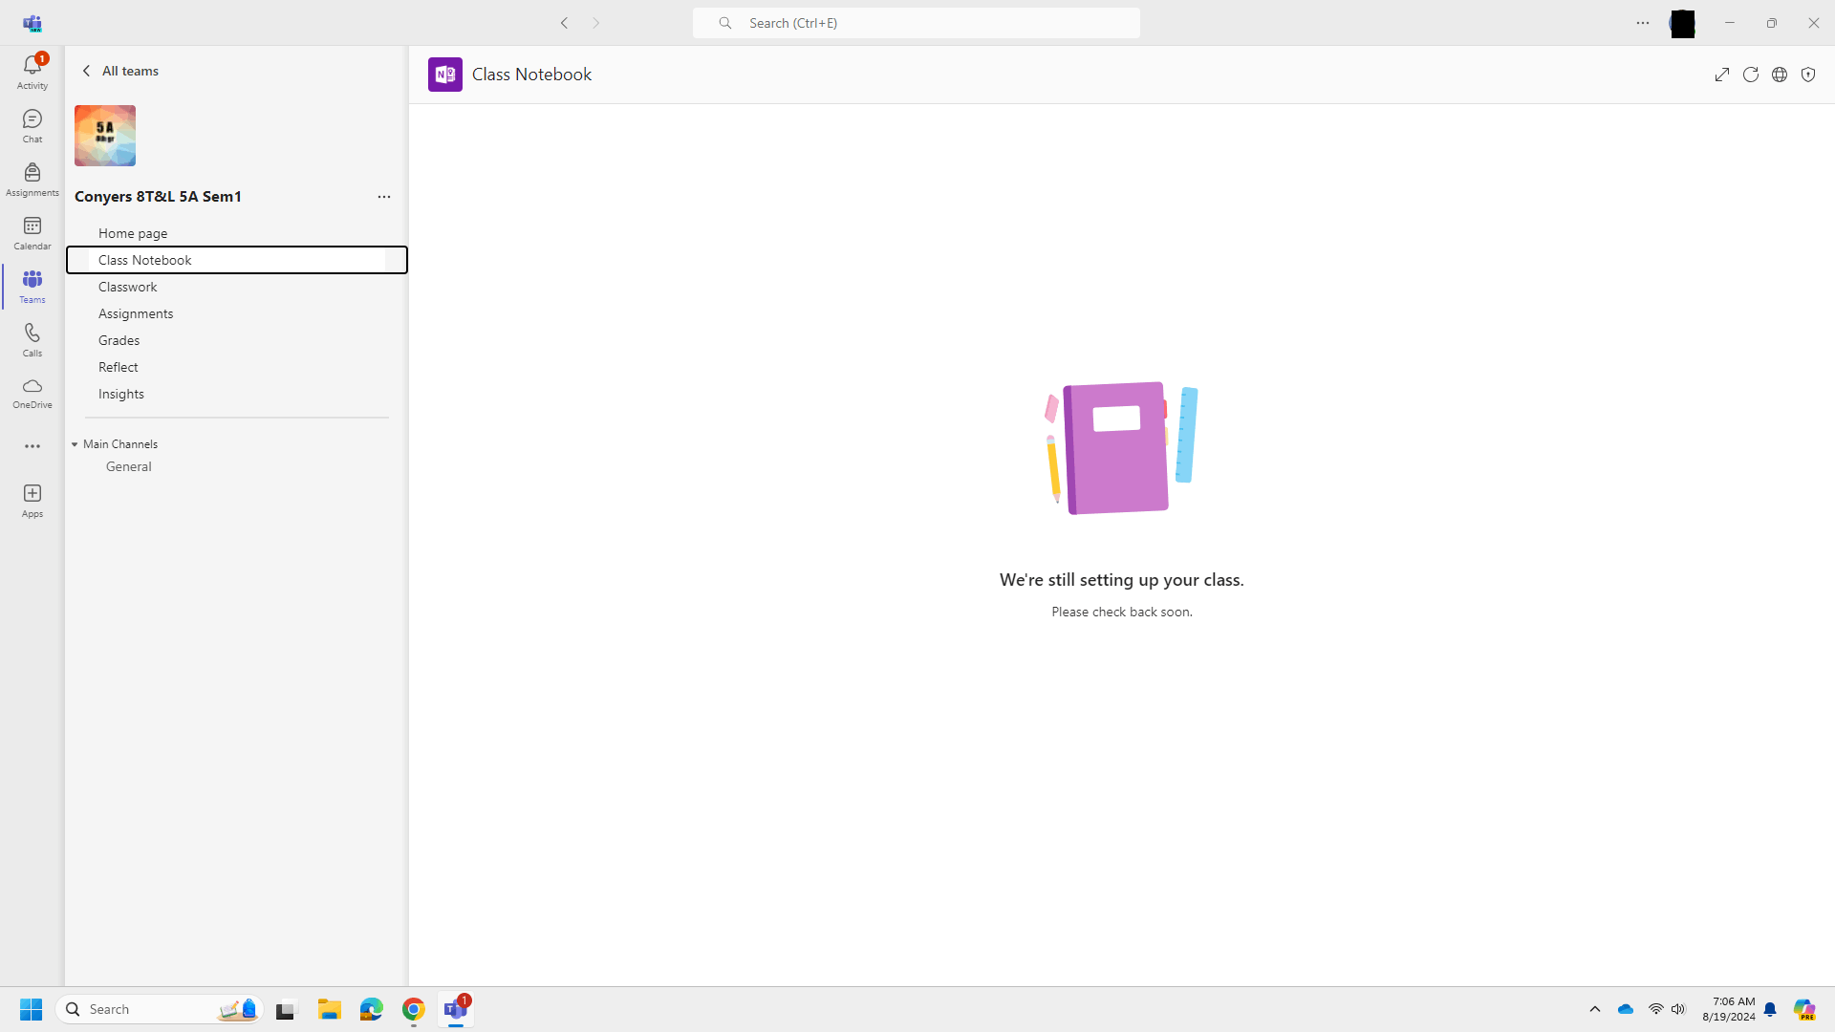Select the Grades menu item

coord(119,340)
